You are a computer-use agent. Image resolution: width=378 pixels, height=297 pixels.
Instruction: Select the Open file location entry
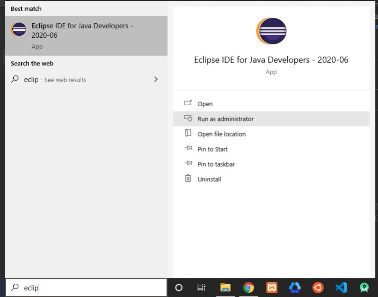[221, 134]
